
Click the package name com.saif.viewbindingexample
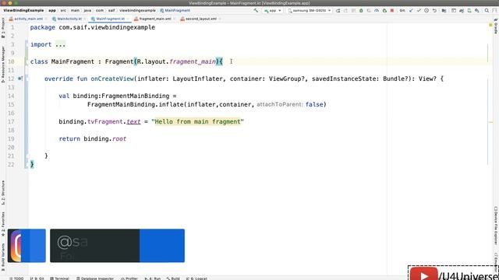(x=107, y=27)
